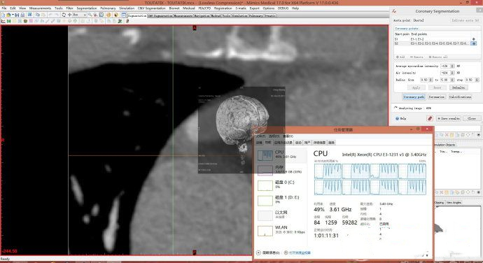Click the Coronary path button
Viewport: 483px width, 263px height.
click(x=414, y=97)
